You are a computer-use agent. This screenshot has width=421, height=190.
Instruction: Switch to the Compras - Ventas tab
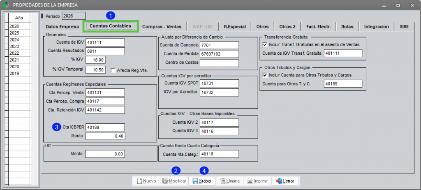(x=162, y=27)
